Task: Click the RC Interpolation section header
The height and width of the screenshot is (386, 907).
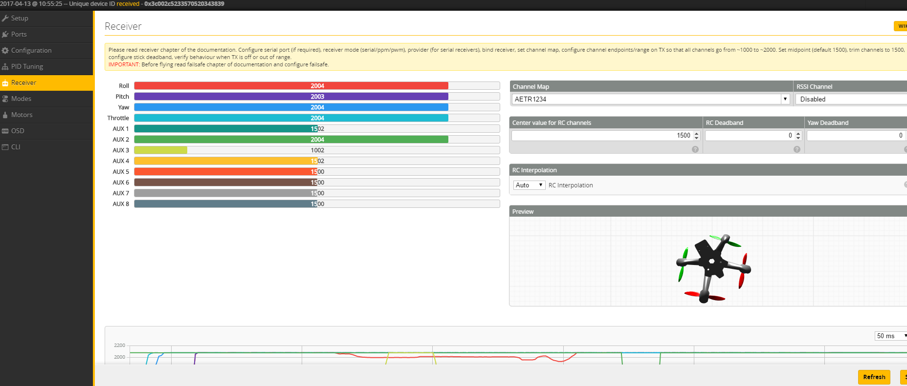Action: (x=708, y=170)
